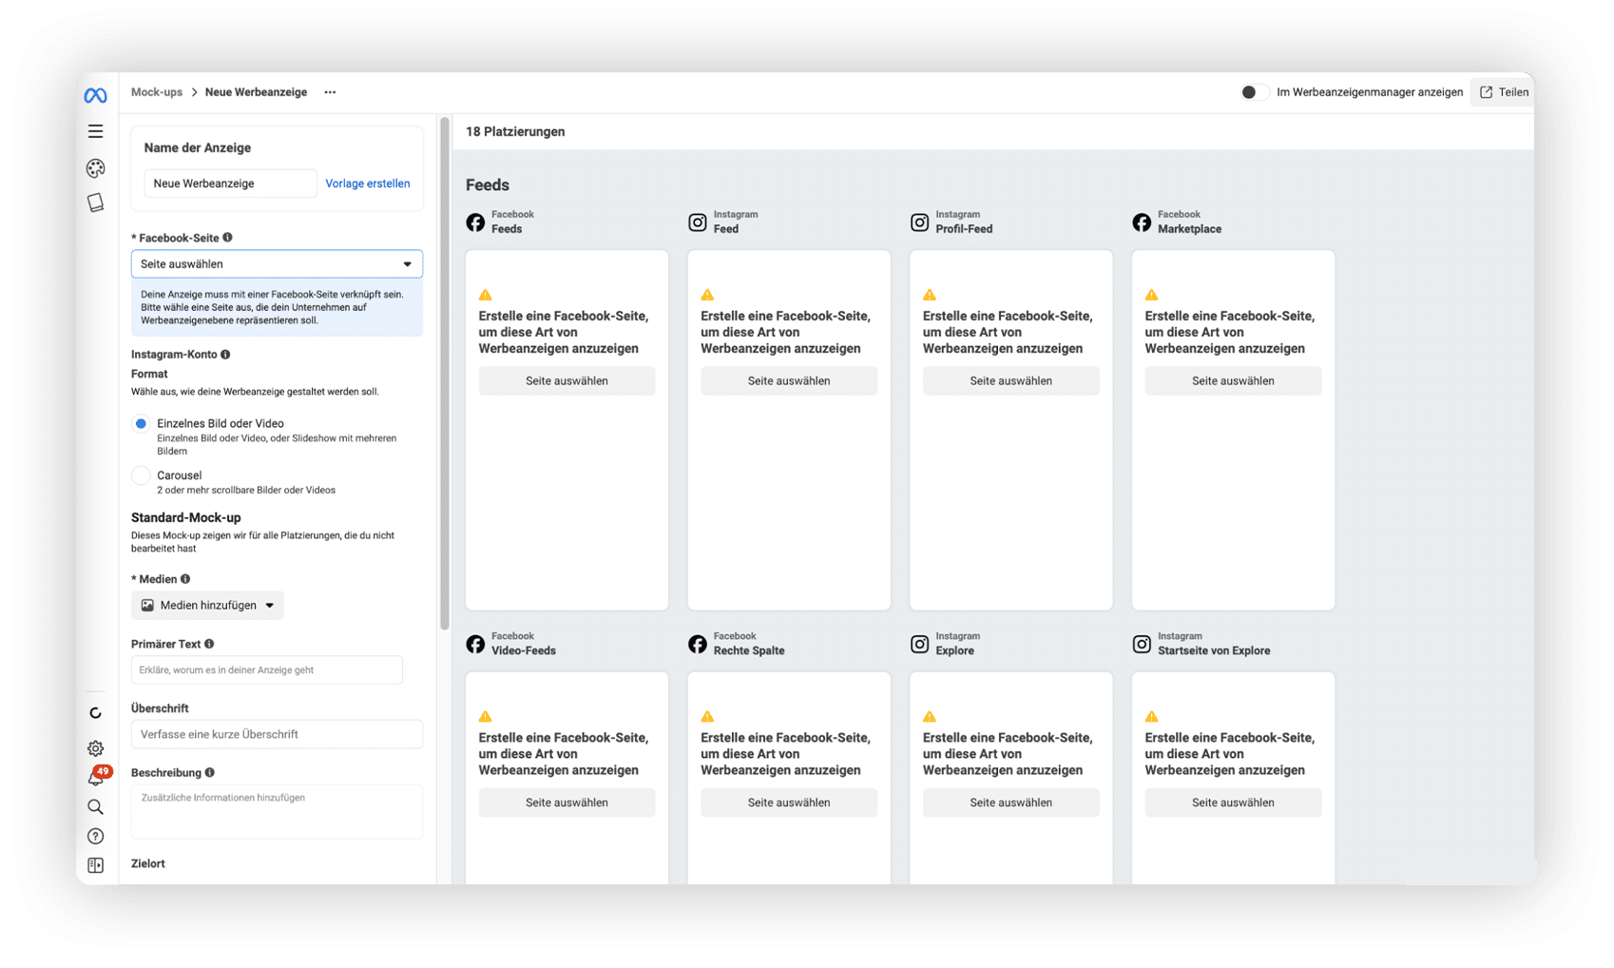Open notifications bell with 49 badge
The image size is (1614, 968).
tap(96, 776)
